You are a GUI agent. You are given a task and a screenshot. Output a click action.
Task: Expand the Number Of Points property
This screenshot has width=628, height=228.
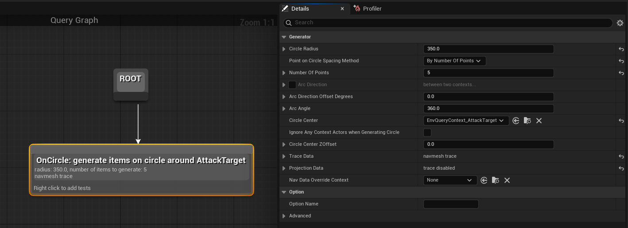pos(284,73)
